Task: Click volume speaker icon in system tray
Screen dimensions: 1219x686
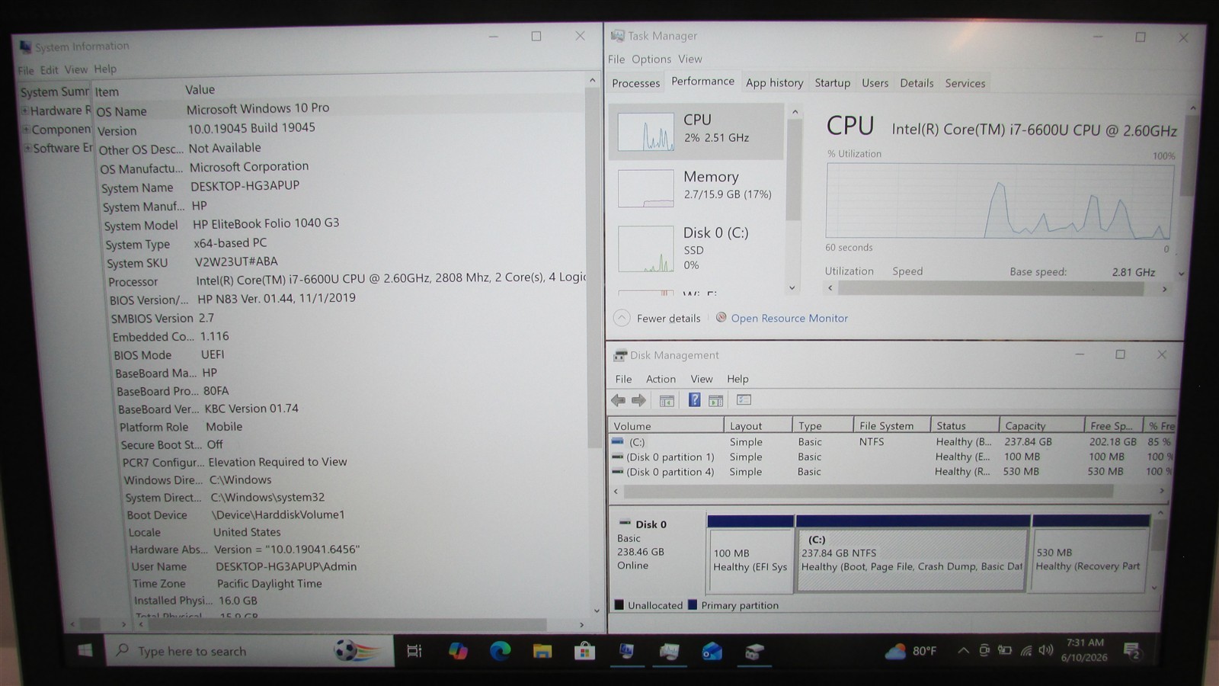Action: point(1045,650)
